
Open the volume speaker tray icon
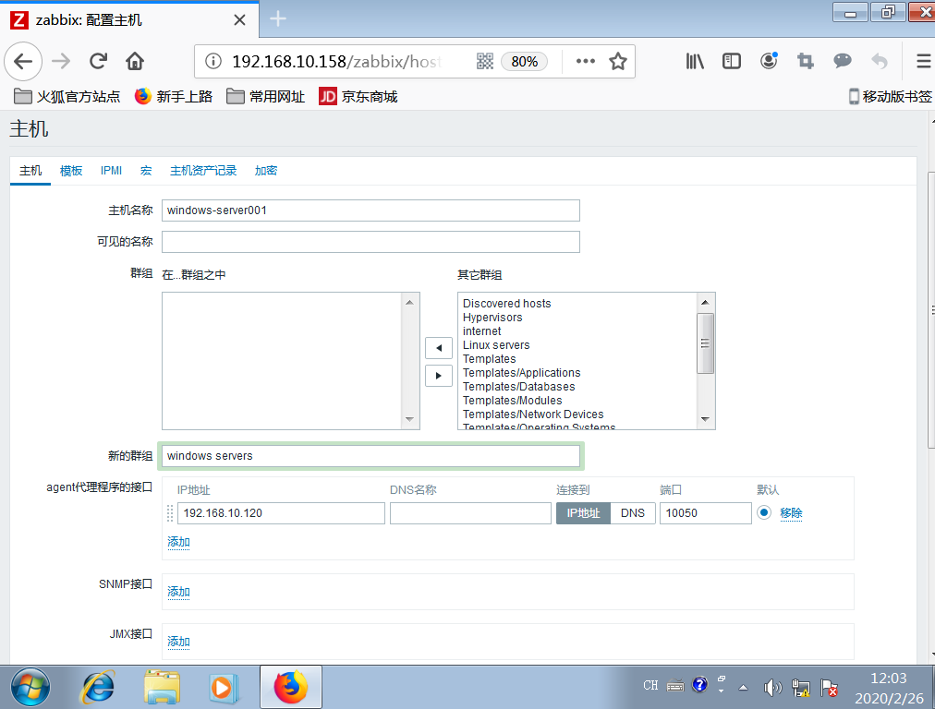click(x=772, y=688)
